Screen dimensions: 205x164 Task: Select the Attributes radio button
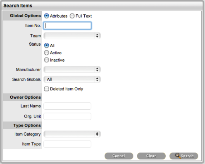pos(46,16)
